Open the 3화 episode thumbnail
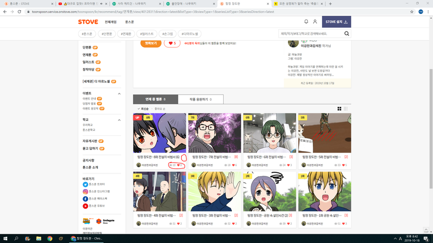Screen dimensions: 433x243 [x=214, y=192]
